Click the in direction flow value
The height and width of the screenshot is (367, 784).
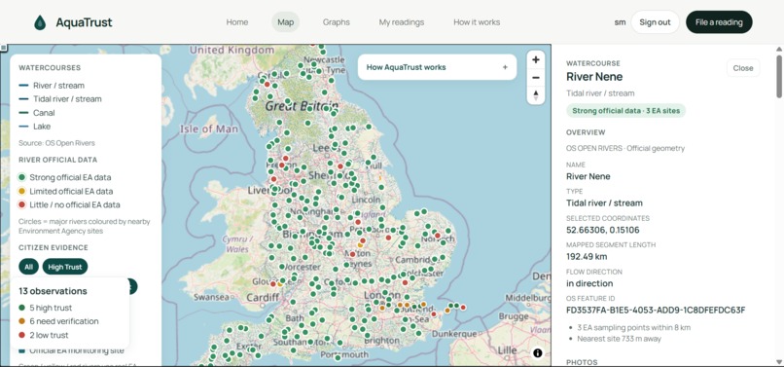[589, 283]
